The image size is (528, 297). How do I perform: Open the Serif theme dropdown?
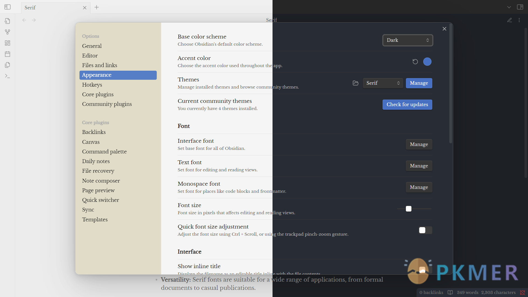coord(383,83)
